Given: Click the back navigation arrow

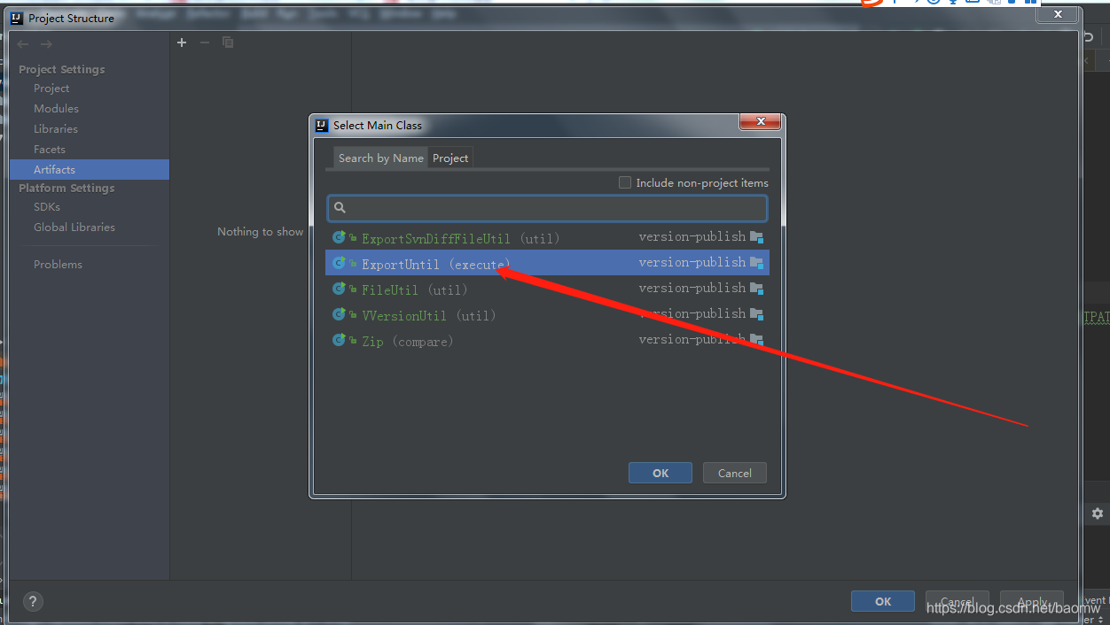Looking at the screenshot, I should pyautogui.click(x=23, y=44).
